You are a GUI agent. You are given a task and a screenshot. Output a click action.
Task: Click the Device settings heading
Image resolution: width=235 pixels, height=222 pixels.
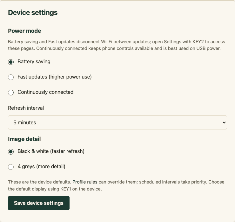click(33, 12)
